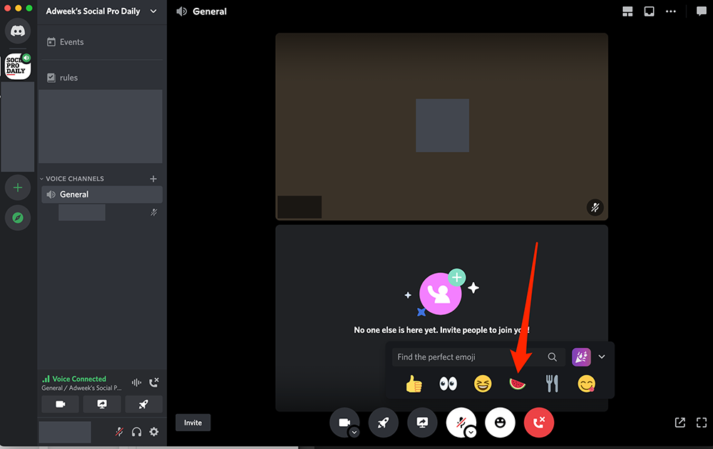Select the watermelon emoji reaction

point(518,384)
